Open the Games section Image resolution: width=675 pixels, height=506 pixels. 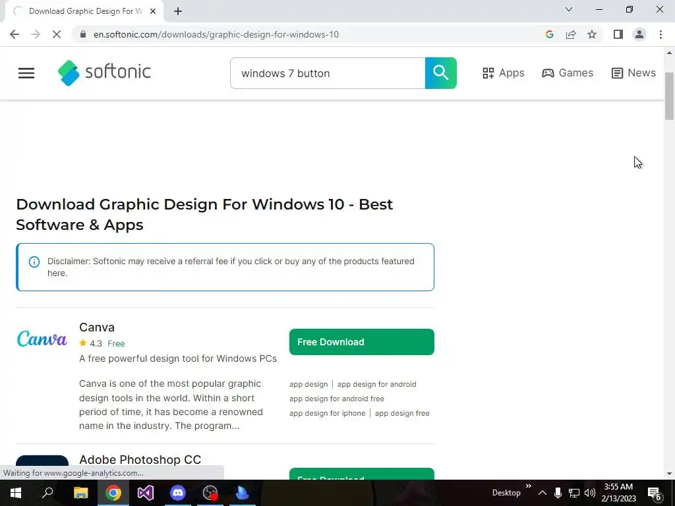568,72
